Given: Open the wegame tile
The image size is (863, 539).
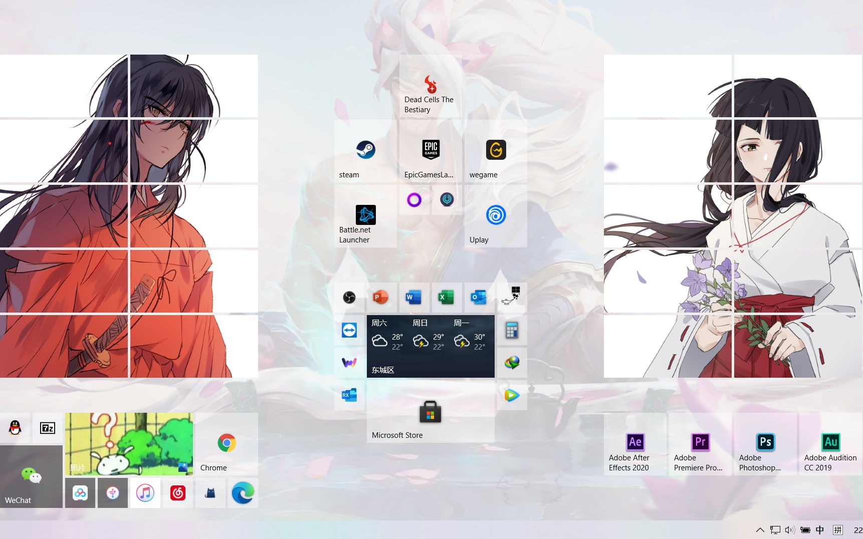Looking at the screenshot, I should (x=496, y=151).
